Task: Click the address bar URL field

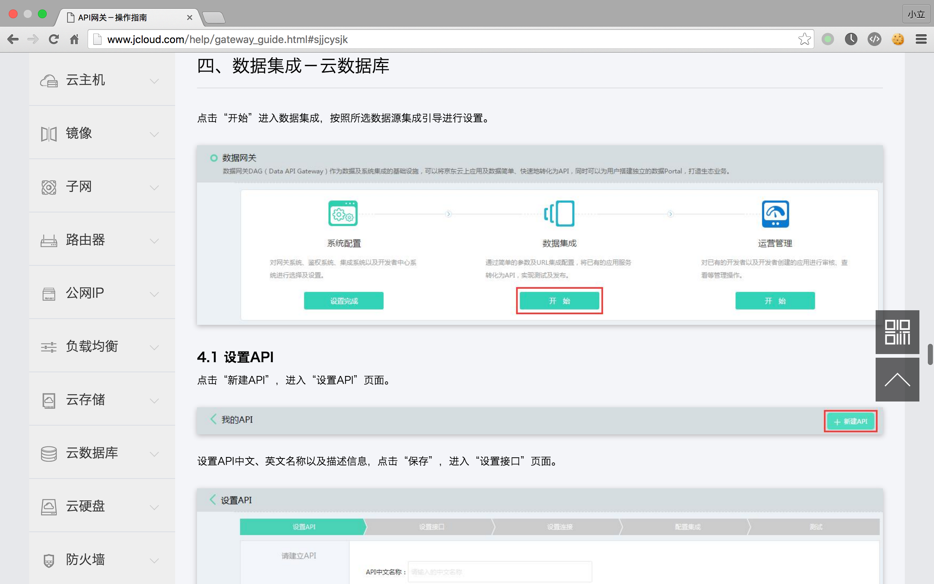Action: [451, 39]
